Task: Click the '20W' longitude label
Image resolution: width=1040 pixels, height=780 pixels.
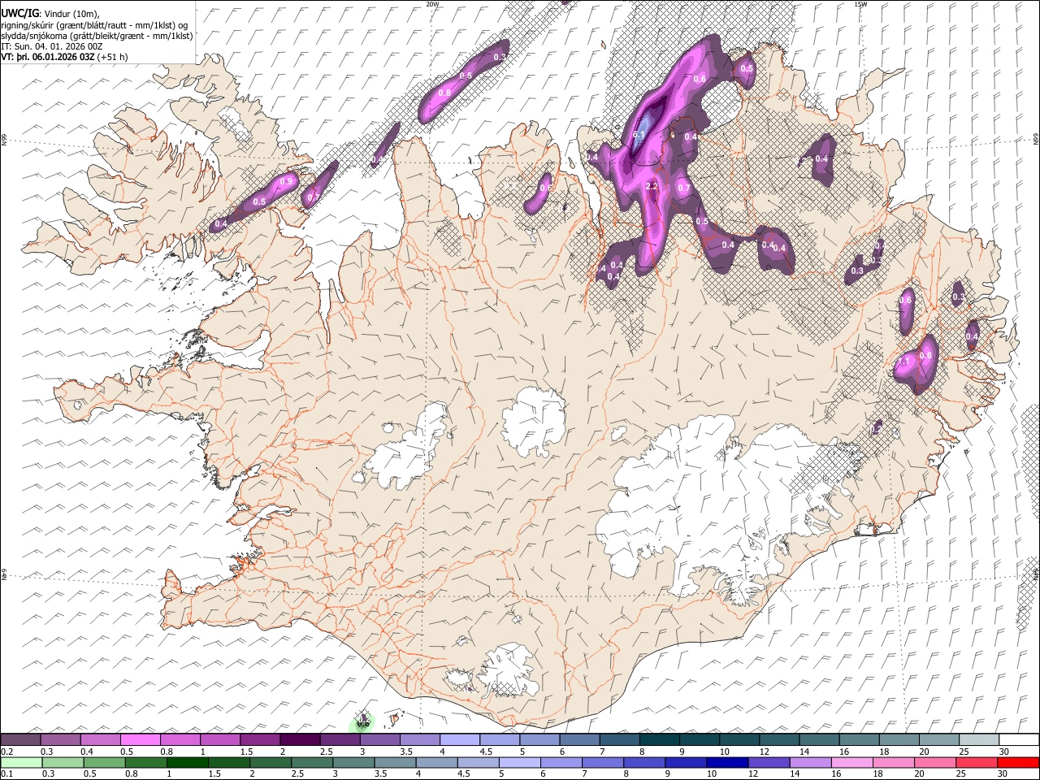Action: tap(433, 4)
